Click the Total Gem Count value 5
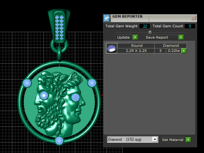Image resolution: width=204 pixels, height=153 pixels. 190,26
